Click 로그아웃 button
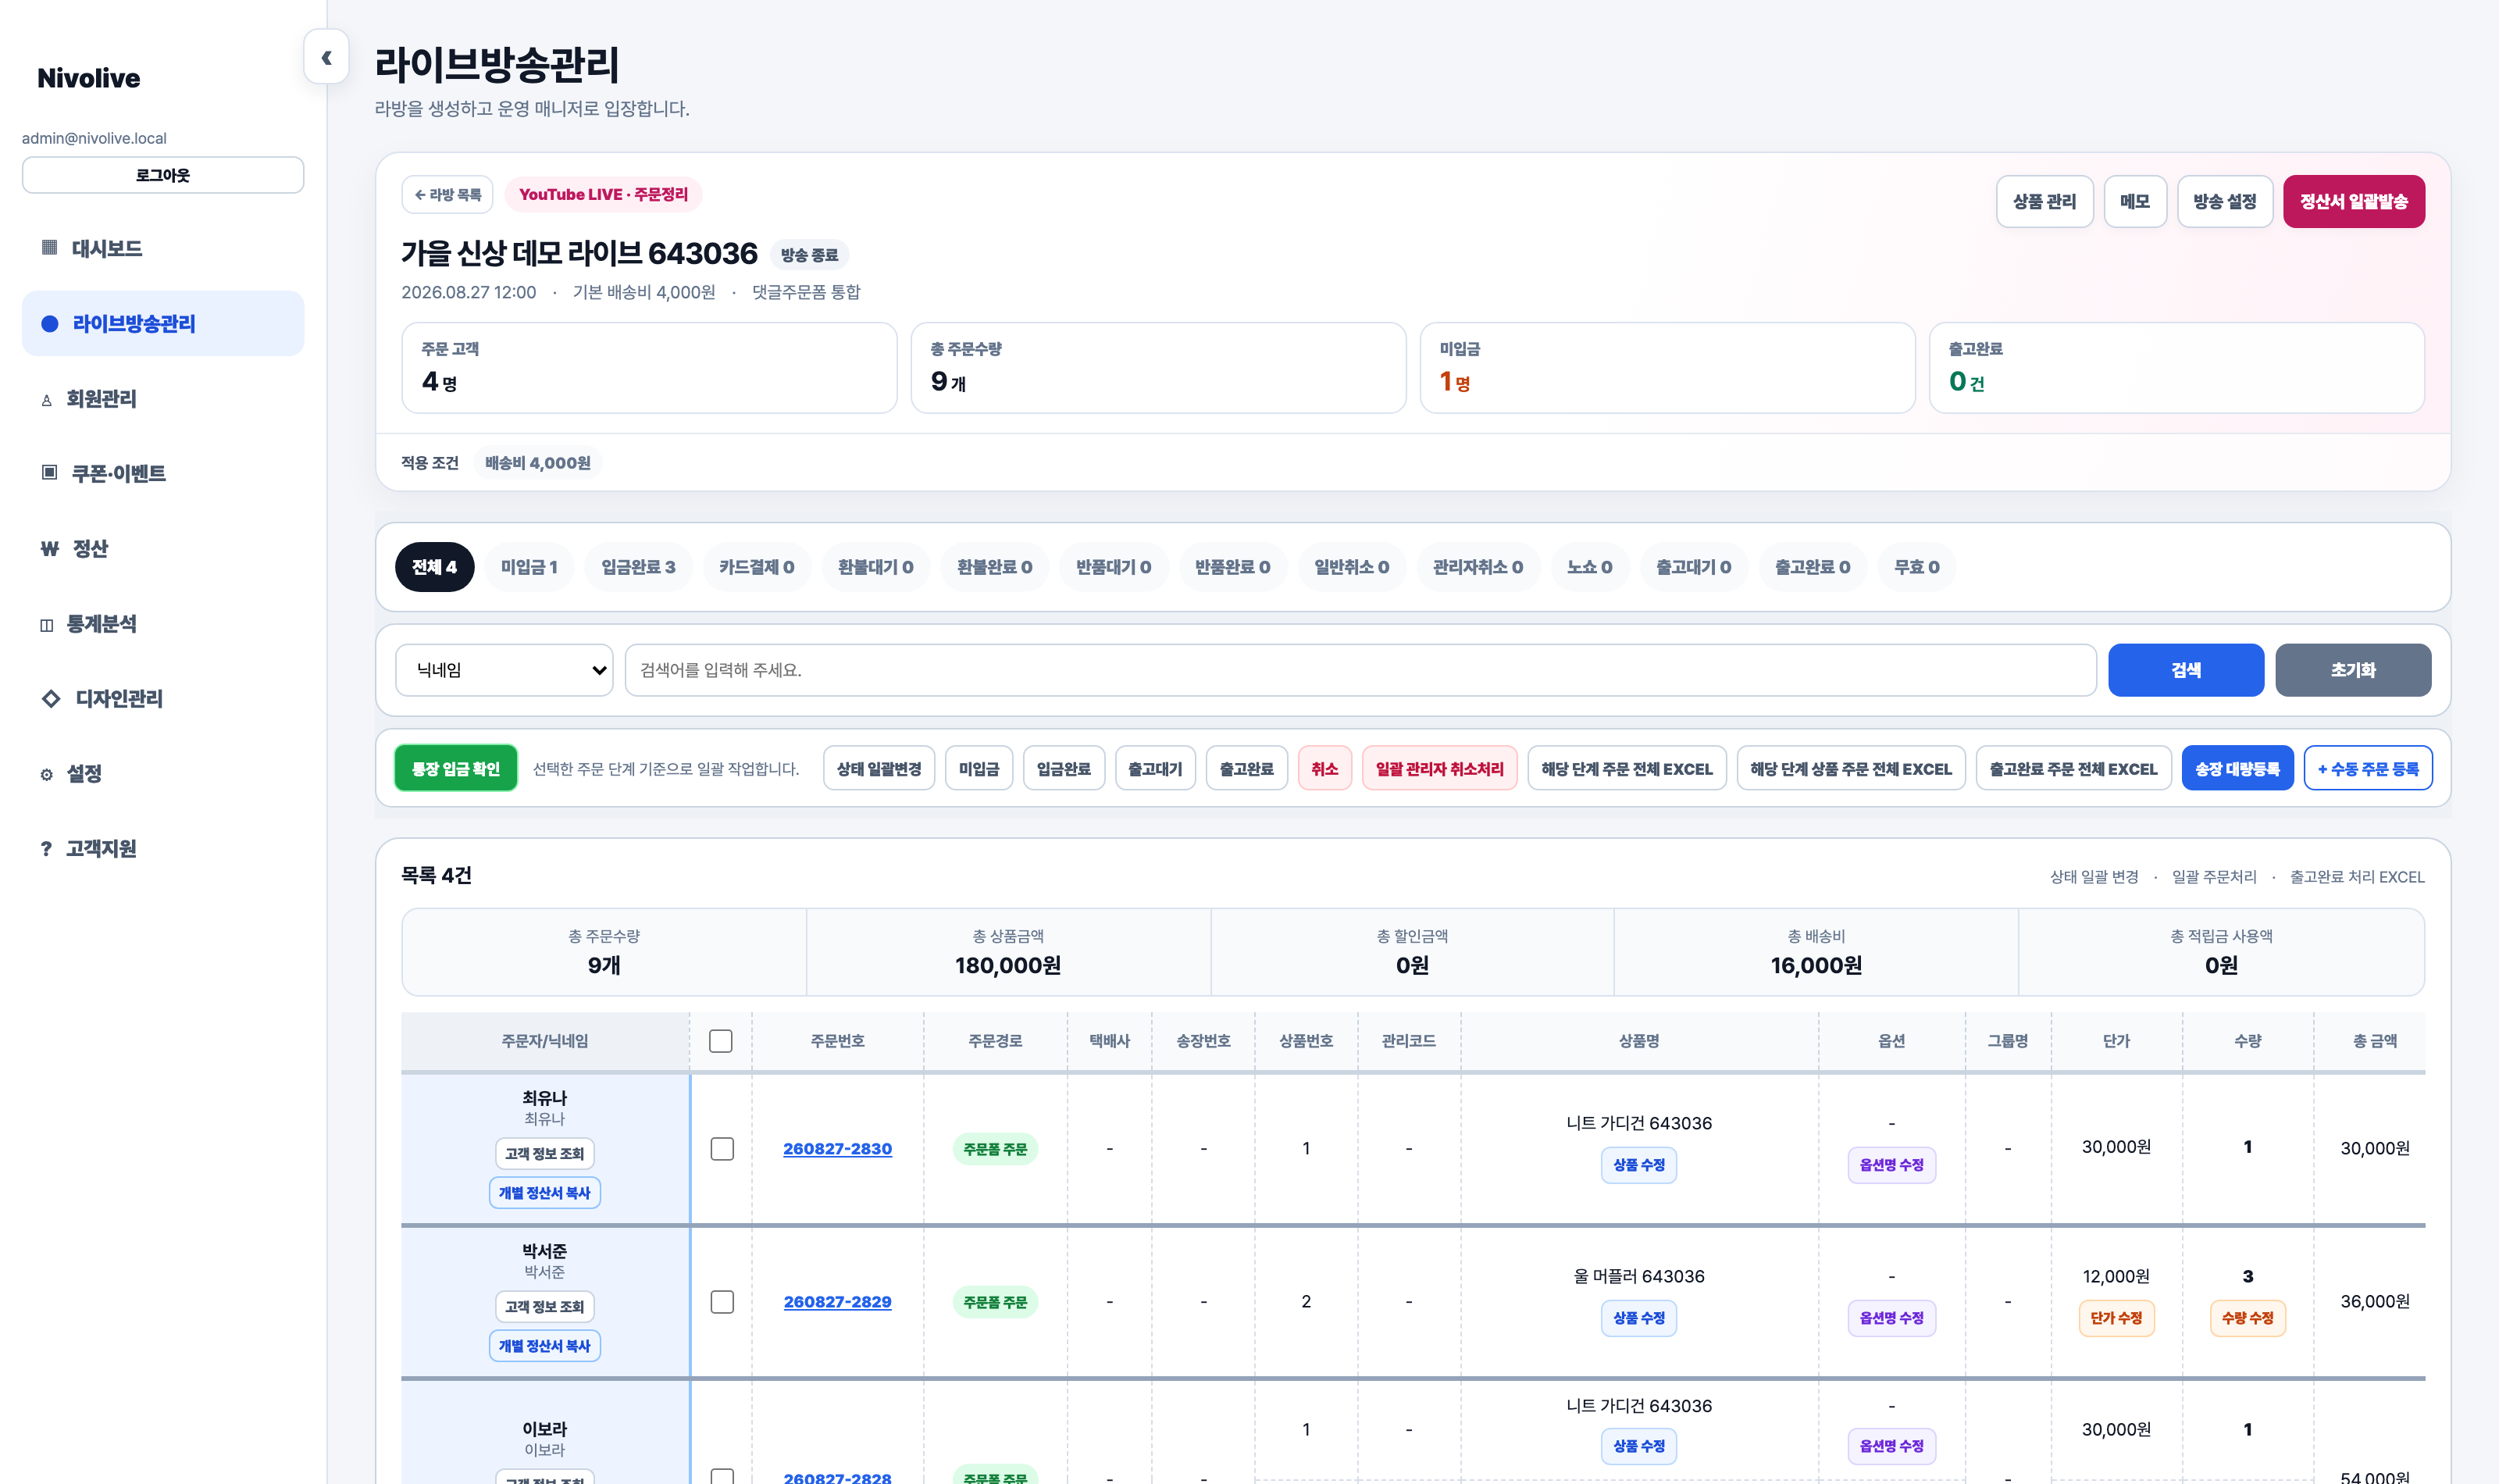2499x1484 pixels. (163, 175)
